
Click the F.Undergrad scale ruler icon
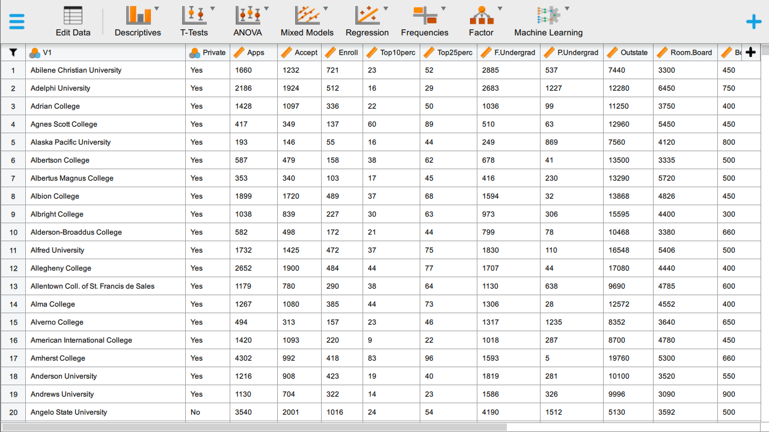click(x=486, y=53)
